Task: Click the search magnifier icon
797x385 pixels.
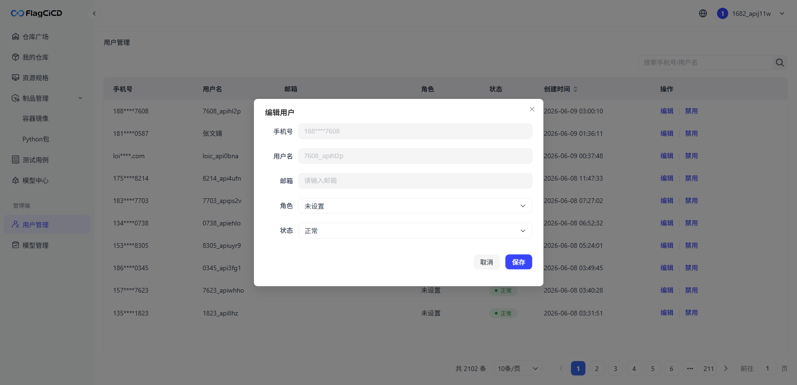Action: 780,63
